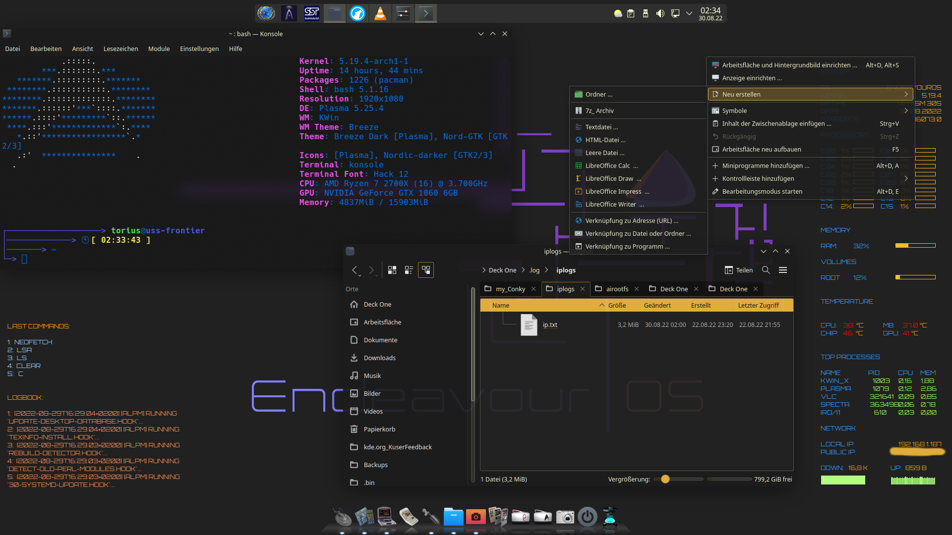Viewport: 952px width, 535px height.
Task: Switch to the airootfs tab
Action: pos(616,289)
